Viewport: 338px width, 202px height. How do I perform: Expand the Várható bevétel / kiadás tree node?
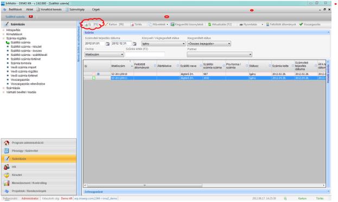pos(3,92)
